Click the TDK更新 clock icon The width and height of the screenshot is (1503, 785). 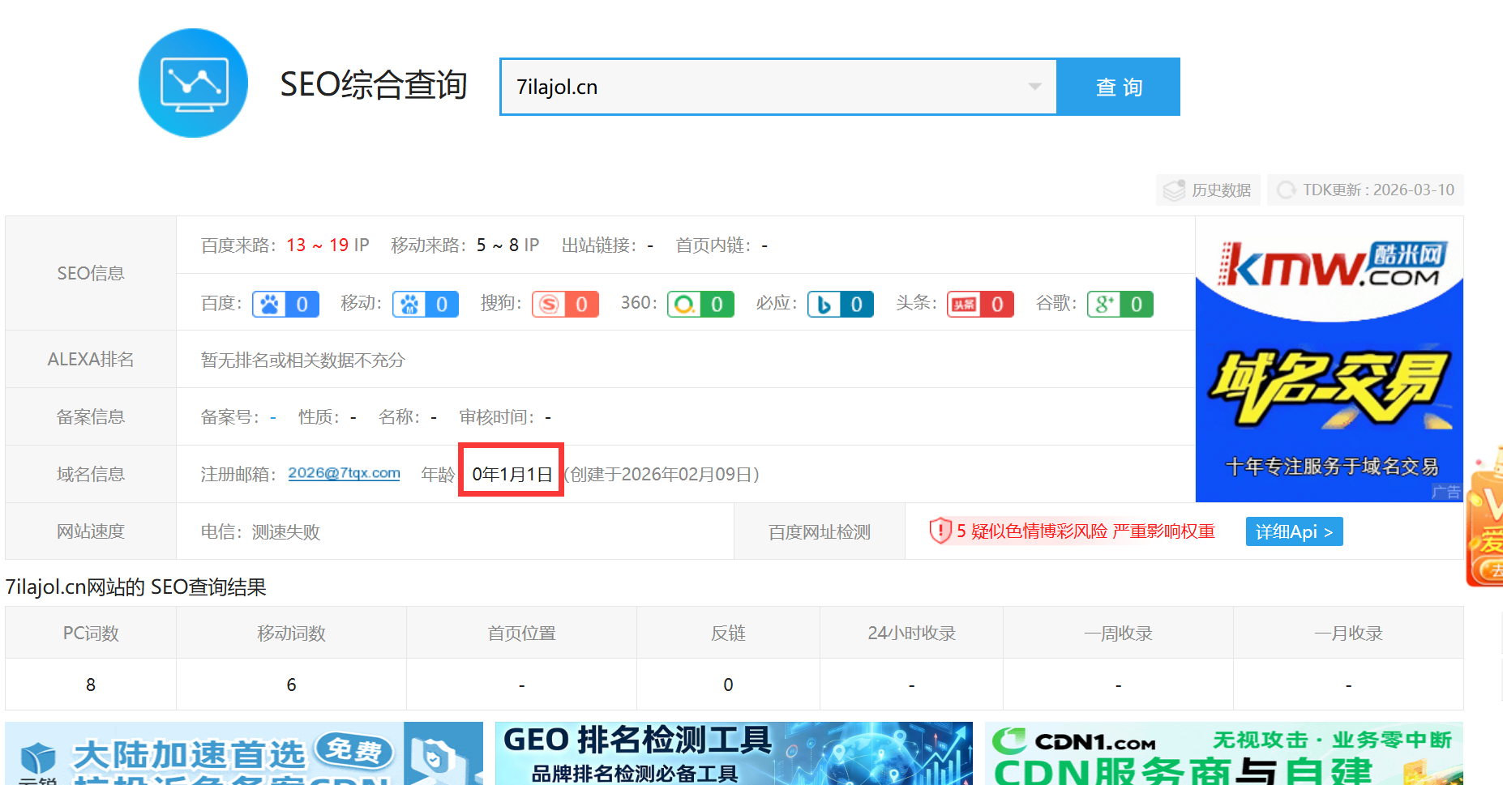click(x=1287, y=190)
